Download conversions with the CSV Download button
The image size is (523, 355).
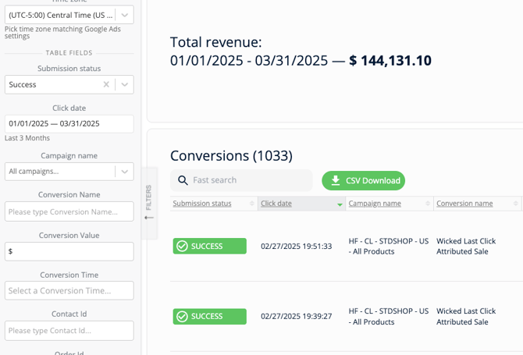pos(363,180)
